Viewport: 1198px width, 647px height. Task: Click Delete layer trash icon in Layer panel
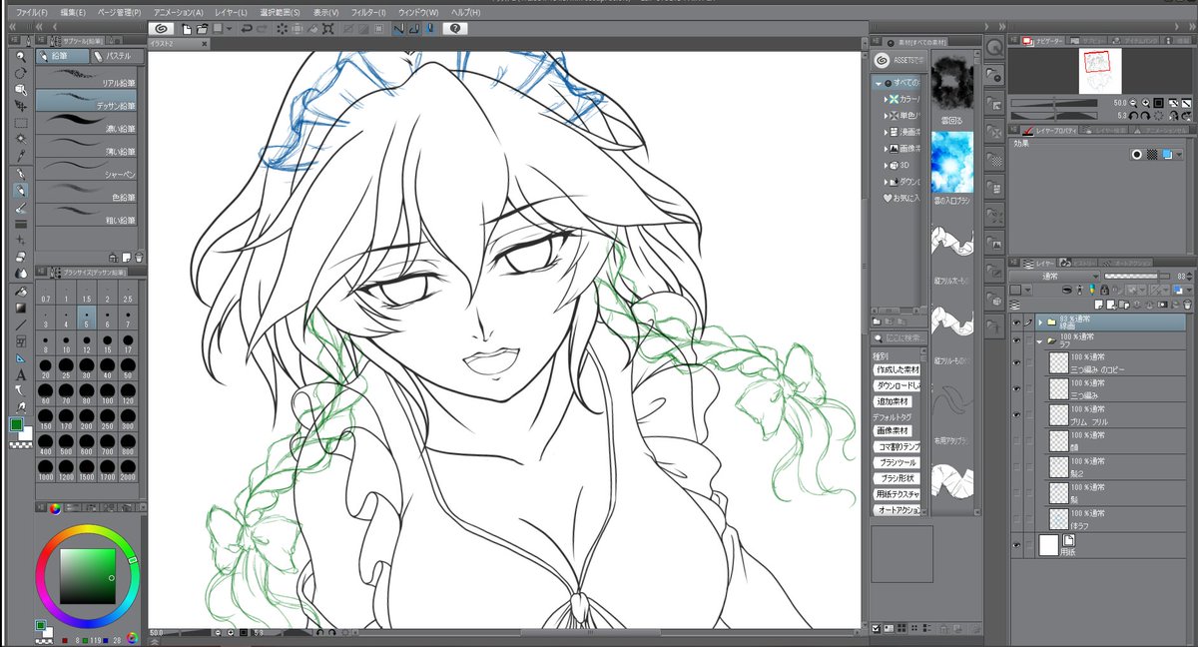pyautogui.click(x=1189, y=304)
